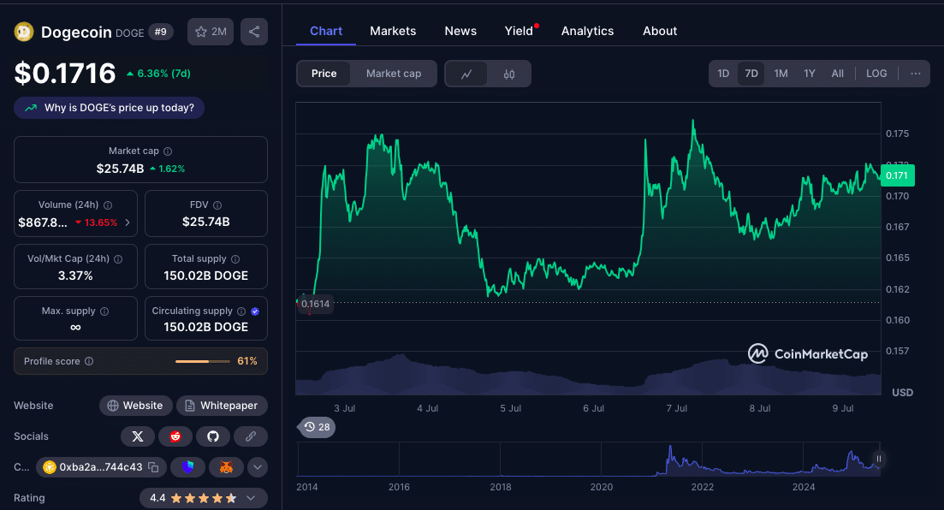
Task: Switch to line chart view
Action: click(x=466, y=74)
